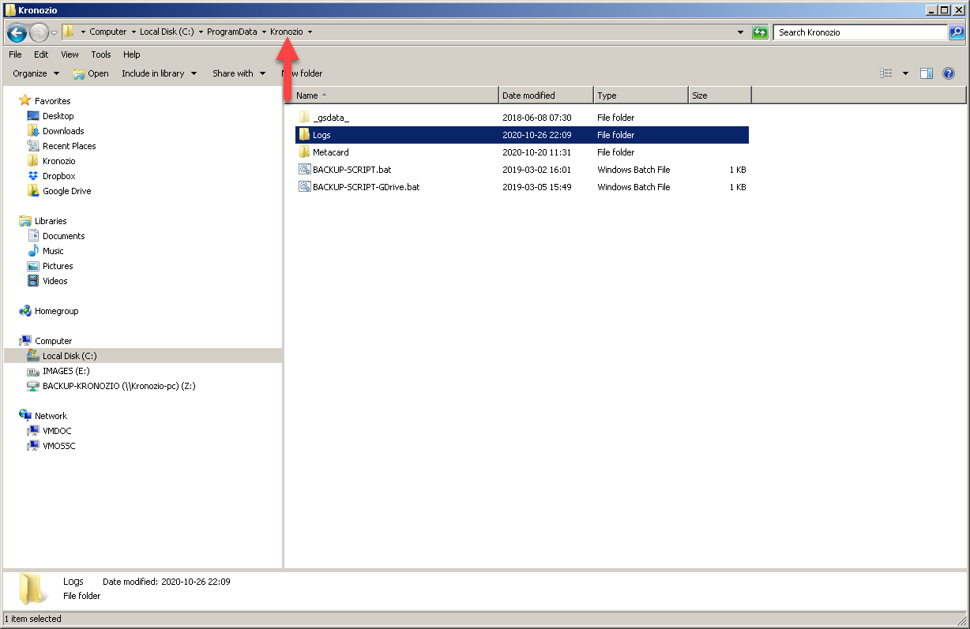Click the Favorites star icon
Screen dimensions: 970x629
point(25,101)
